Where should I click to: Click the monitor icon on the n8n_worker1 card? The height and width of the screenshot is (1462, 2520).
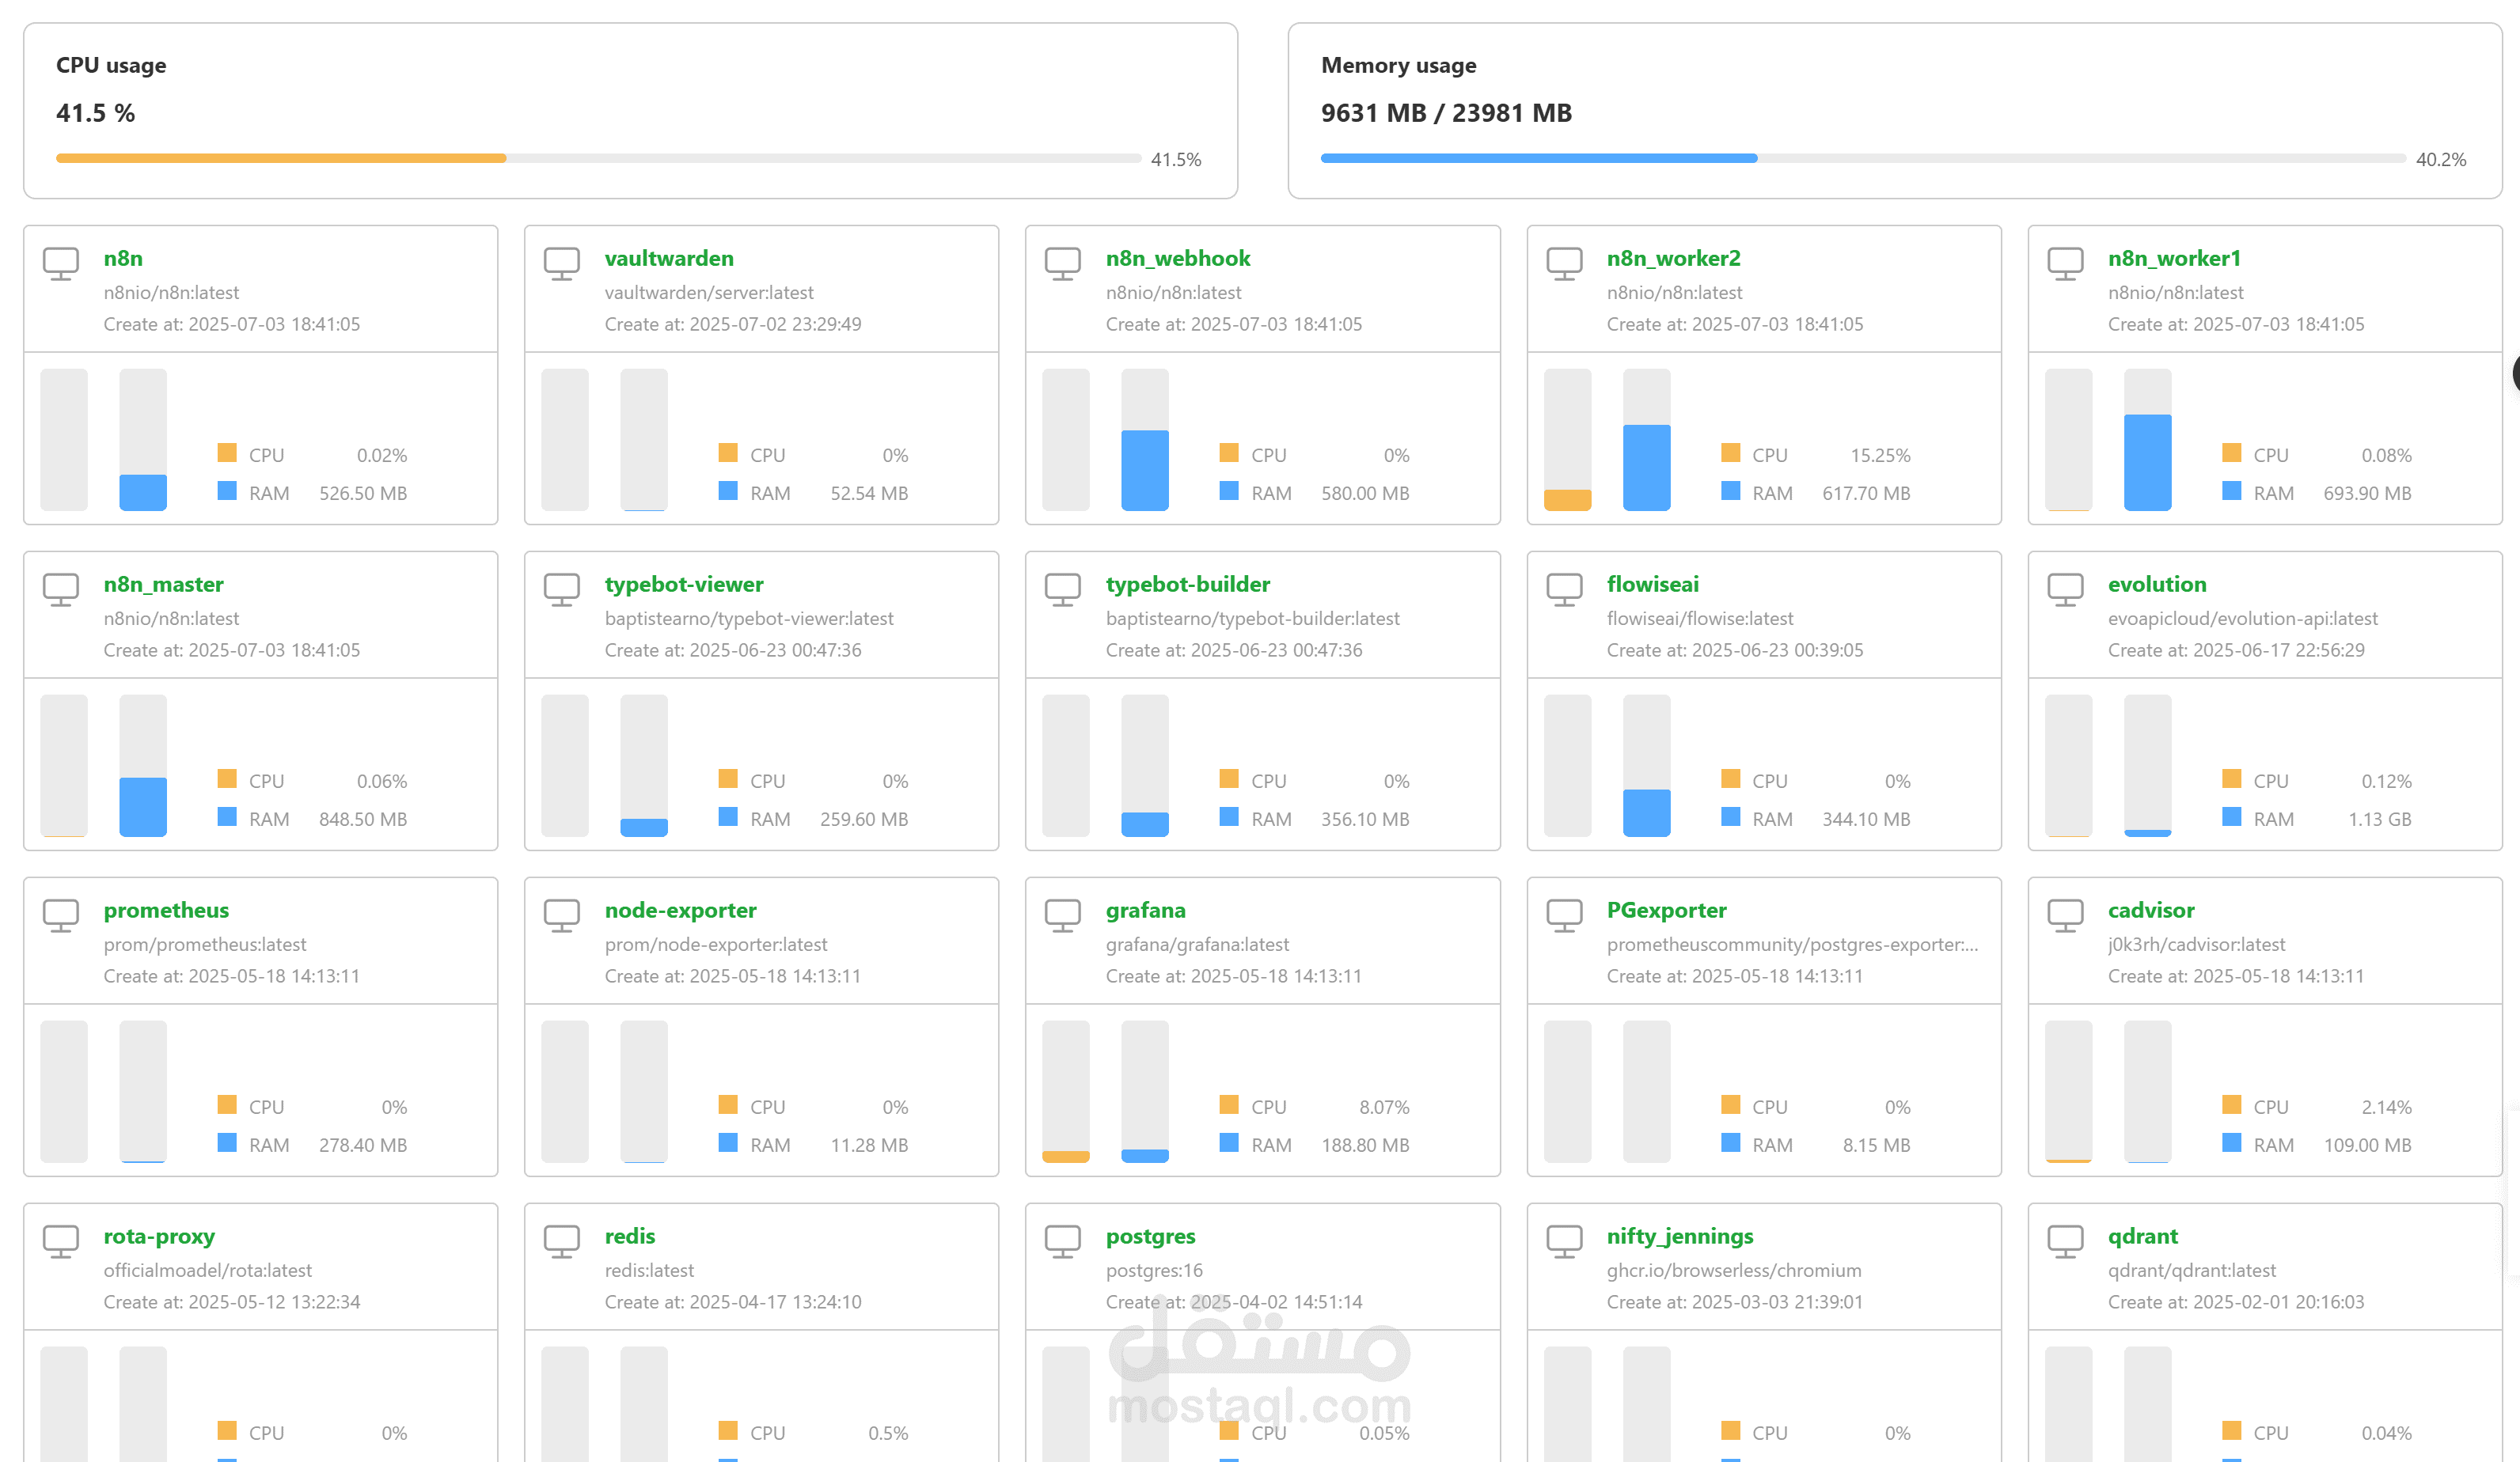2066,263
